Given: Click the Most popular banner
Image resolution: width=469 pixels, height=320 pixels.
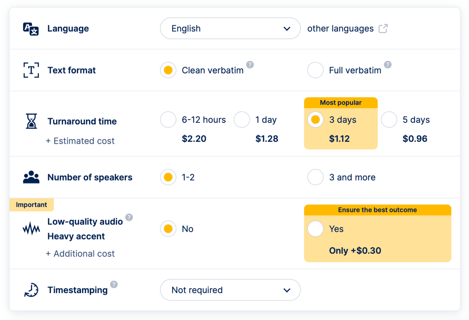Looking at the screenshot, I should pos(340,103).
